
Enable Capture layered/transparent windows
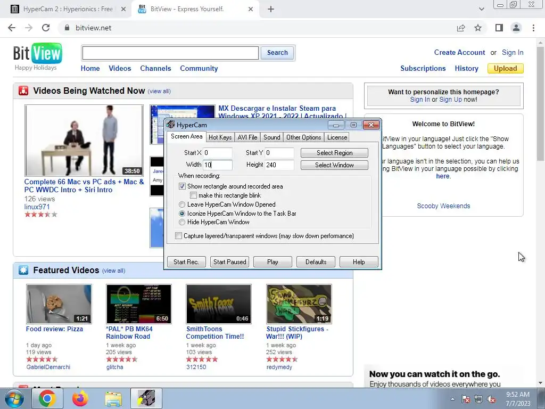178,236
